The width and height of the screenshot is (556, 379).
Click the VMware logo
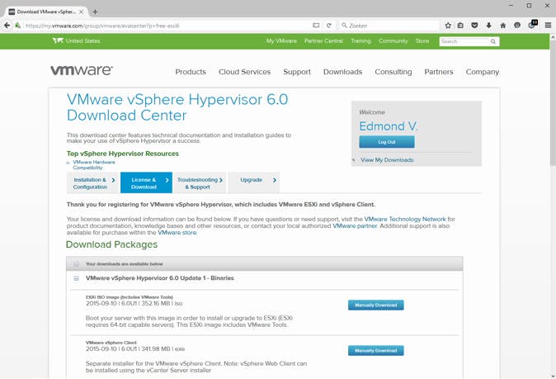82,70
